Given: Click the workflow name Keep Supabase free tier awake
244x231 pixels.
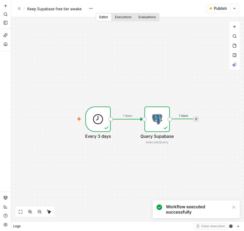Looking at the screenshot, I should [x=54, y=9].
